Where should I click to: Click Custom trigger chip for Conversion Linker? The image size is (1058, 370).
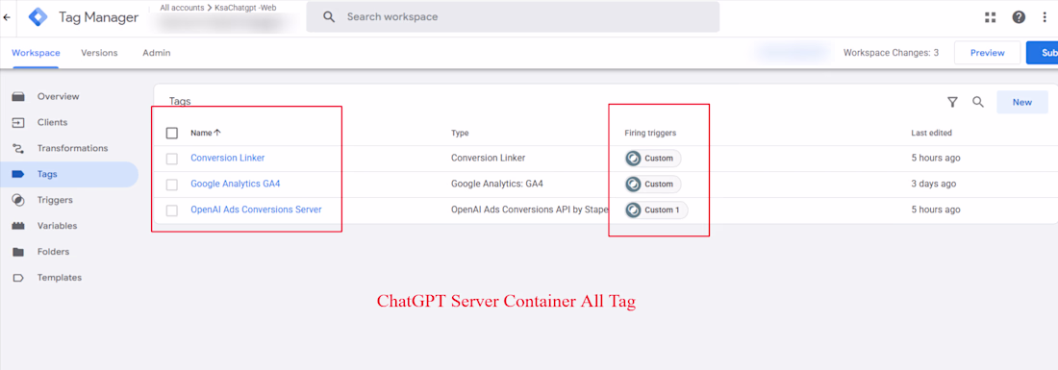[652, 159]
